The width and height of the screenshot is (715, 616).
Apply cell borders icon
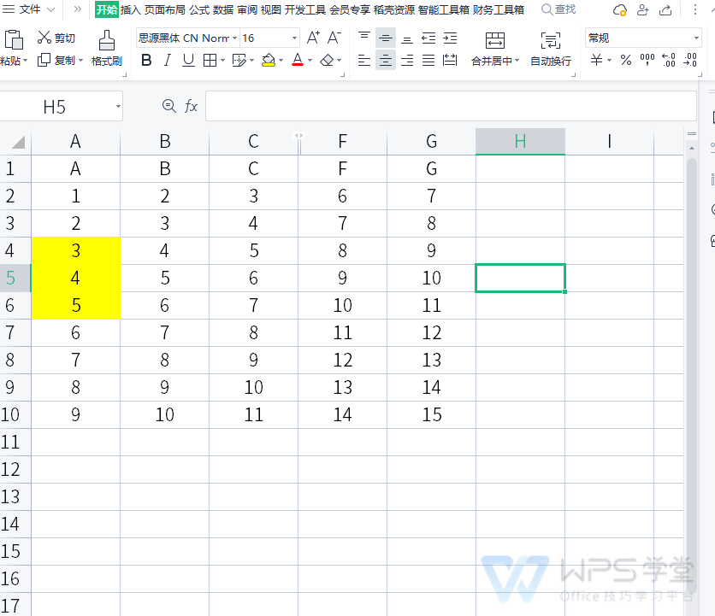pyautogui.click(x=210, y=60)
